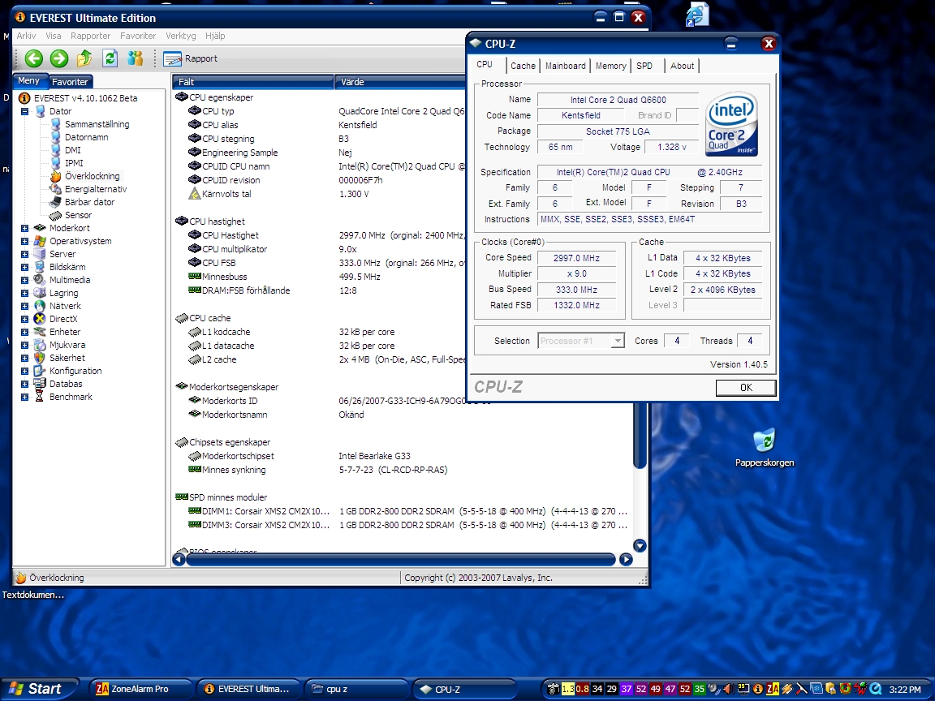This screenshot has height=701, width=935.
Task: Click the clock showing 3:22 PM
Action: click(905, 689)
